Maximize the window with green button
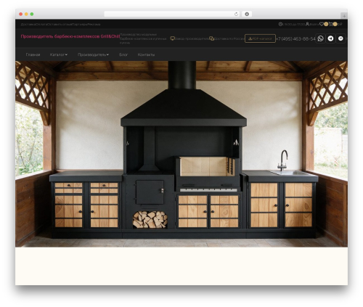This screenshot has height=307, width=363. pyautogui.click(x=32, y=15)
